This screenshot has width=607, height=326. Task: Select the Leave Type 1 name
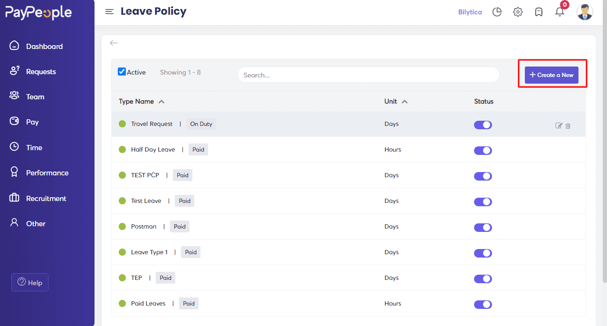click(149, 252)
